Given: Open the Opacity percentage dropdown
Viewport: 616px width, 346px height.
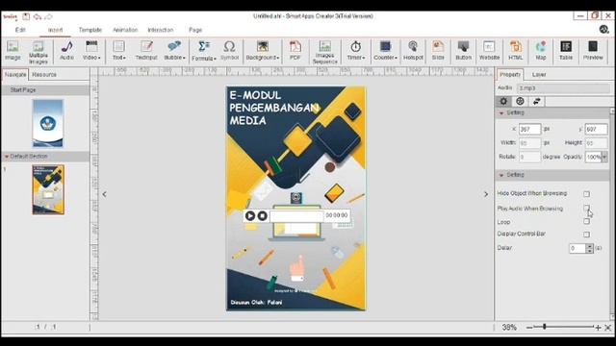Looking at the screenshot, I should click(604, 157).
